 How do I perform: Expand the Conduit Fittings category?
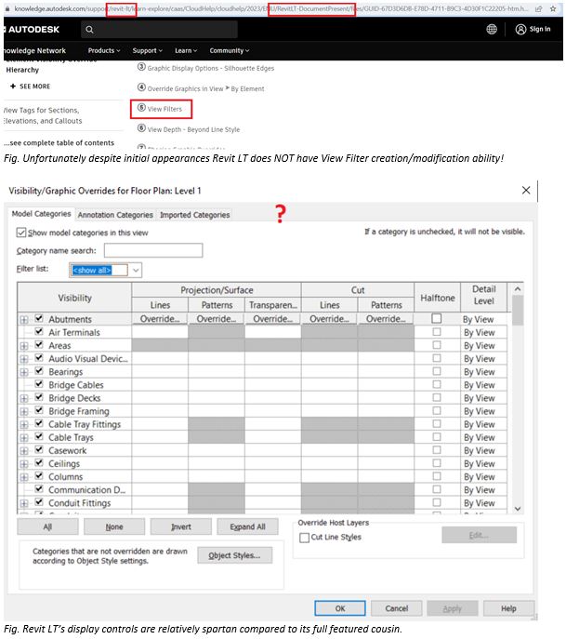click(x=24, y=503)
